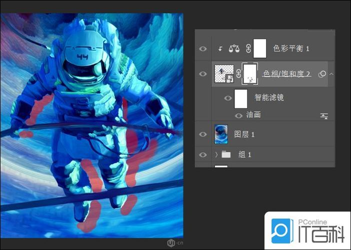Select the 图层 1 thumbnail
The image size is (351, 250).
(x=221, y=134)
